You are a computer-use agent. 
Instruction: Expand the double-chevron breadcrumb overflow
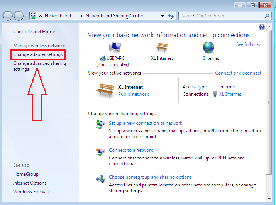coord(40,16)
